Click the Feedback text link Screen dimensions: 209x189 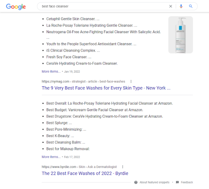click(x=187, y=182)
